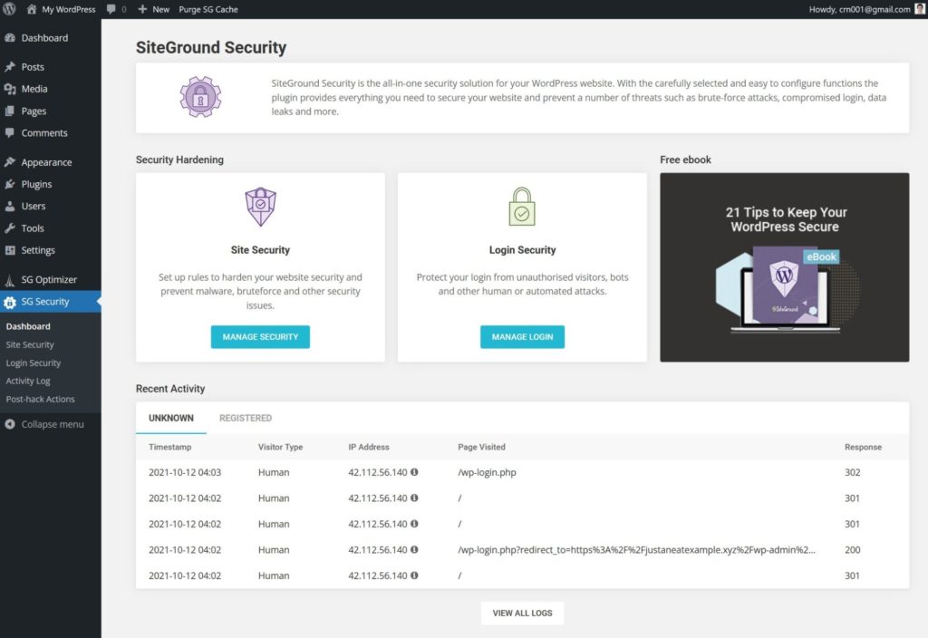Click the SG Optimizer rocket icon
This screenshot has width=928, height=638.
[x=9, y=279]
